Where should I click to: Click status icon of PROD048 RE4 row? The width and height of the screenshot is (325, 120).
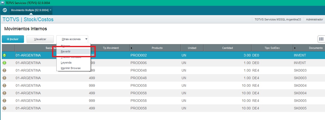tap(4, 70)
